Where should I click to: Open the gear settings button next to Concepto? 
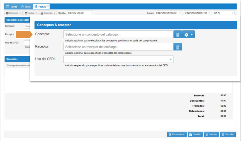point(189,35)
